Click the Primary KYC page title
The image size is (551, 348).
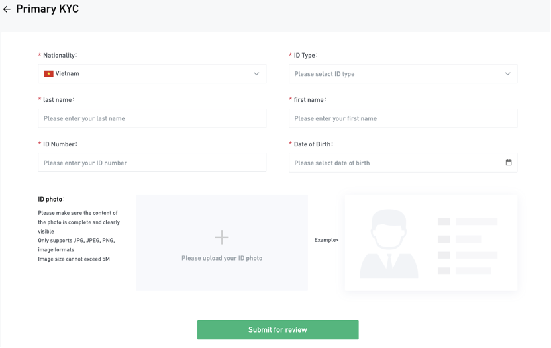48,9
